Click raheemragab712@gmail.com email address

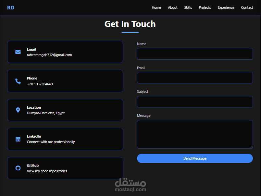(x=49, y=55)
